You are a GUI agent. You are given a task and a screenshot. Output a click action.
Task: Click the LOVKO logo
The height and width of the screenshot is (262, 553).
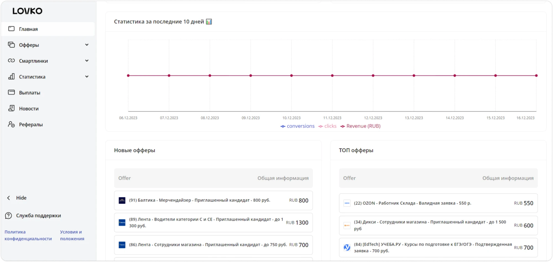click(x=27, y=11)
